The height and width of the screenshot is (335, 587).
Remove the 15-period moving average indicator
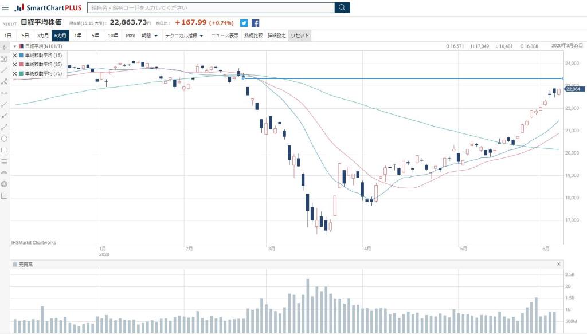[15, 56]
